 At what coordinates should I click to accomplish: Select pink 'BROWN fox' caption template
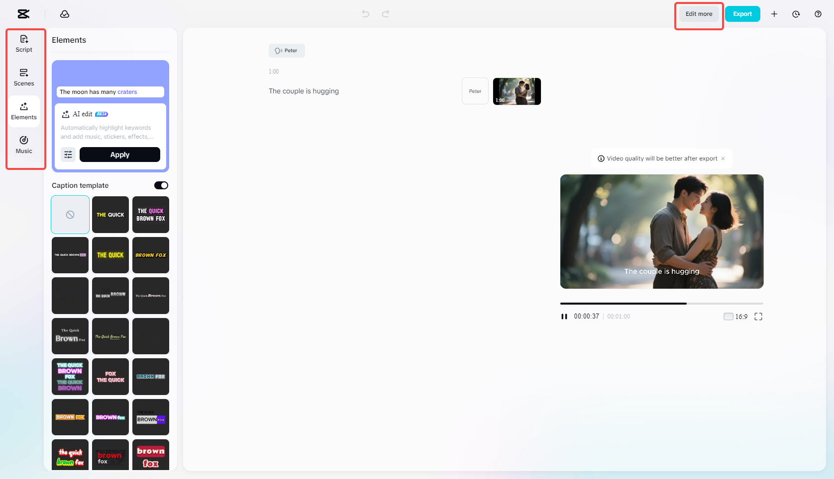pos(110,417)
